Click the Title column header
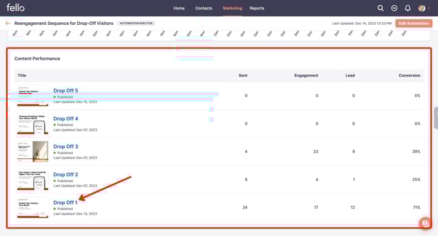This screenshot has height=236, width=438. 22,75
